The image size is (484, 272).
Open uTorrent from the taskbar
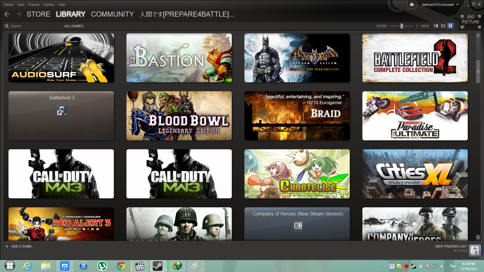(x=102, y=266)
